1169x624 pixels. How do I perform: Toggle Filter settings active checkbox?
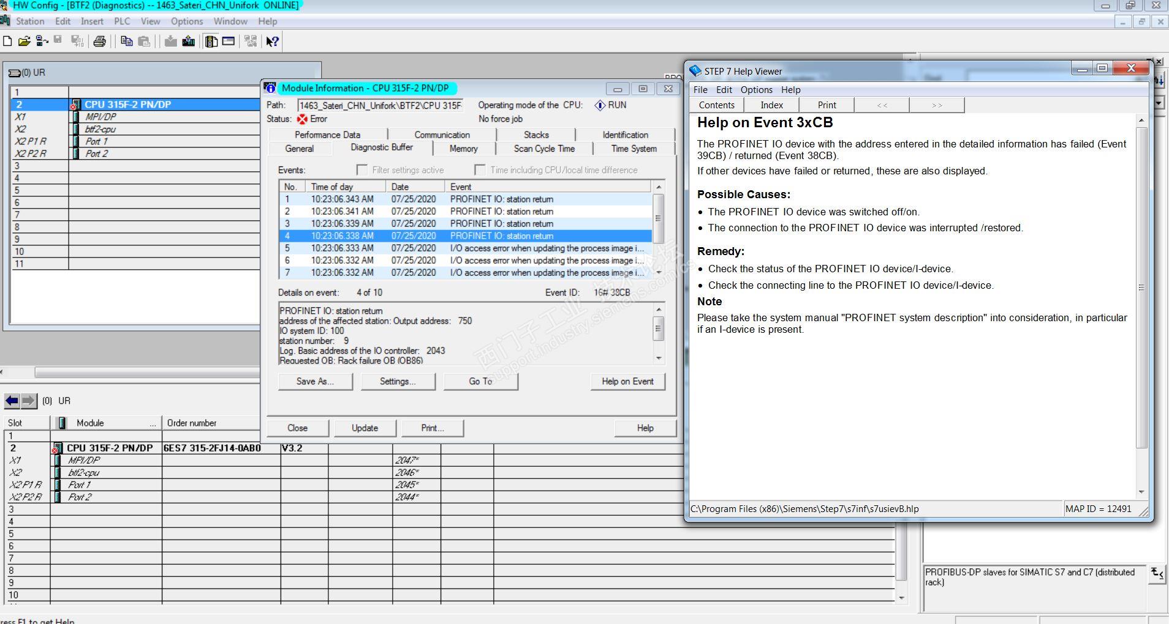coord(362,170)
